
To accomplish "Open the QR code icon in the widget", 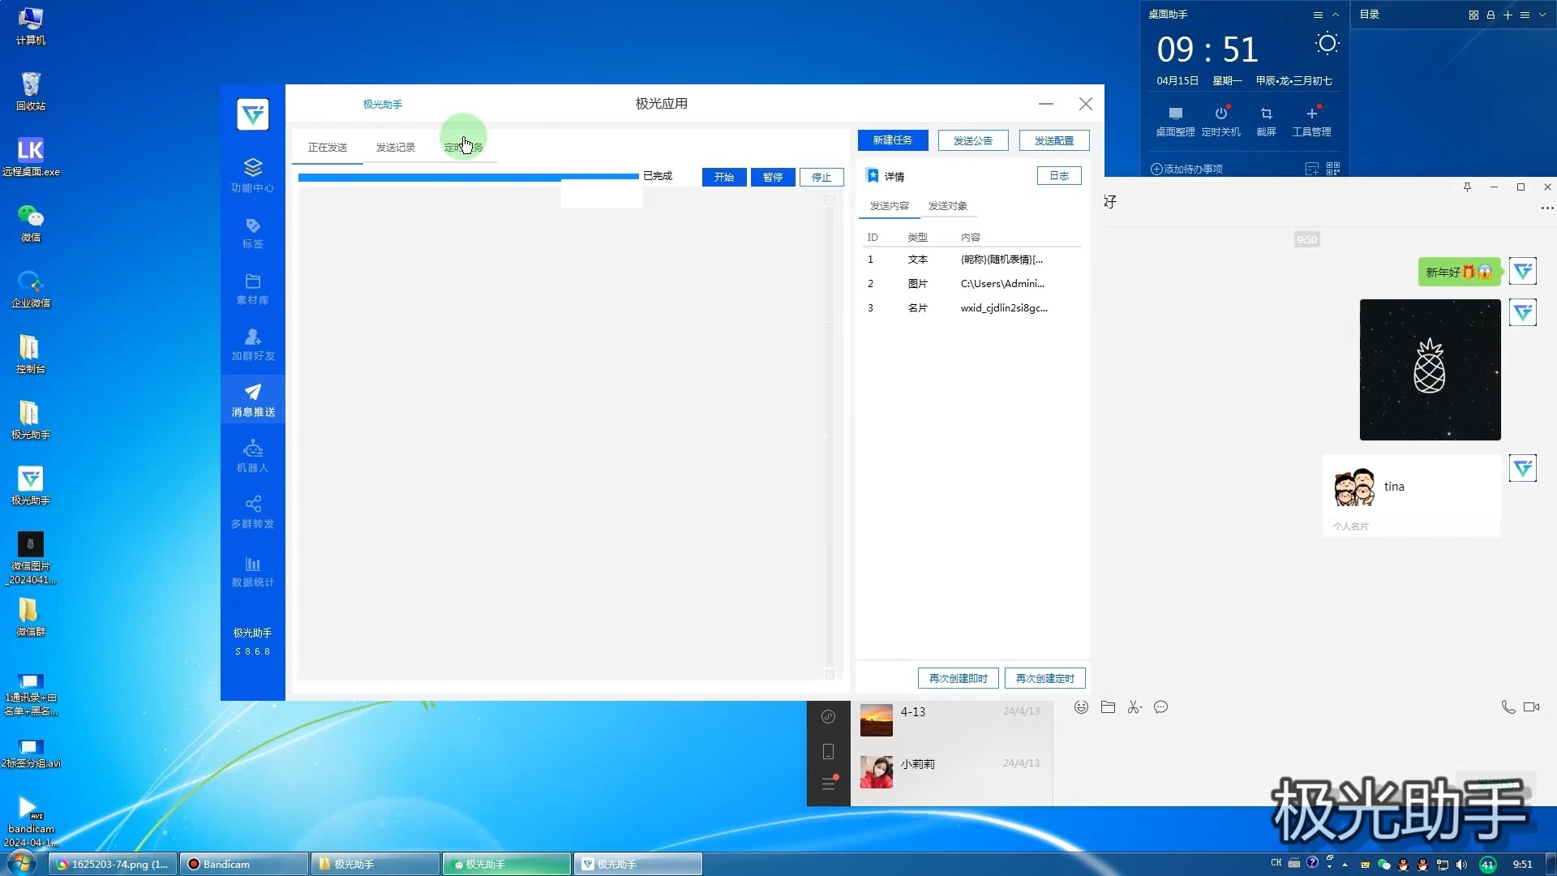I will click(x=1333, y=169).
